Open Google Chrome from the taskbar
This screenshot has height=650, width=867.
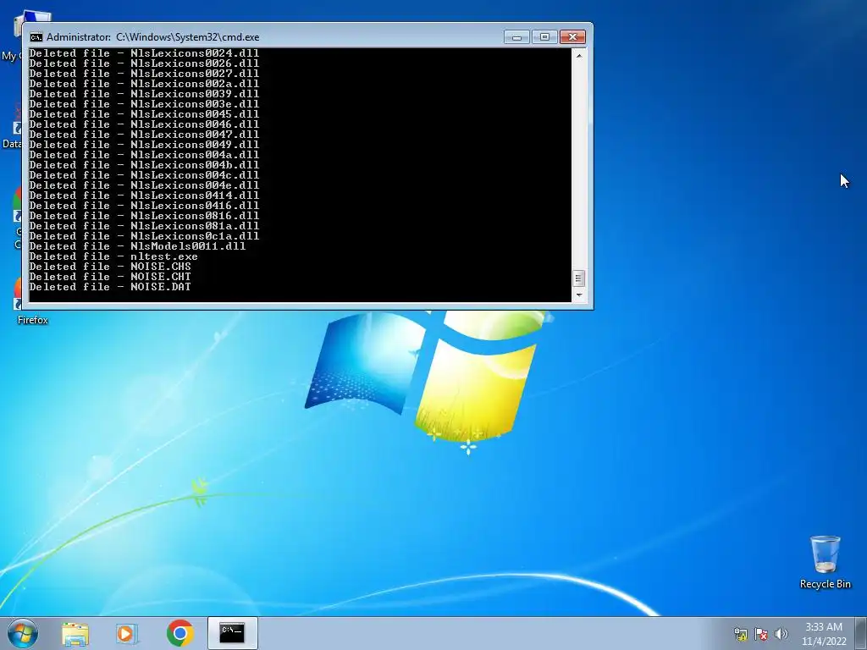tap(179, 633)
